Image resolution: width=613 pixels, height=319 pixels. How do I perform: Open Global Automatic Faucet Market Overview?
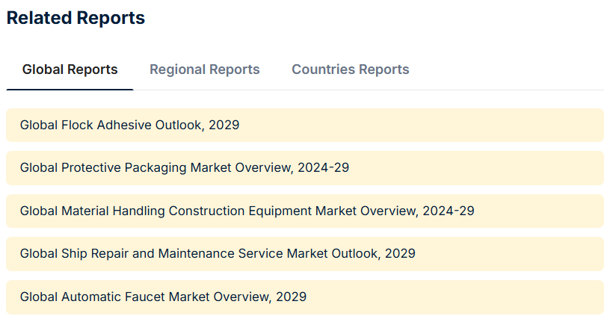(x=163, y=297)
